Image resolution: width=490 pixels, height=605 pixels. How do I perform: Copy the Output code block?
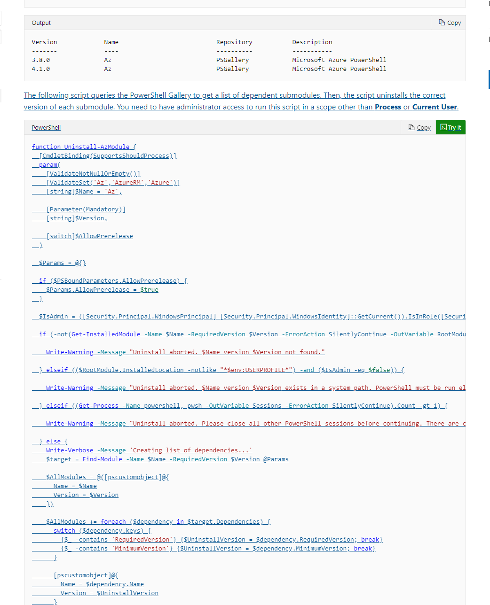click(450, 23)
